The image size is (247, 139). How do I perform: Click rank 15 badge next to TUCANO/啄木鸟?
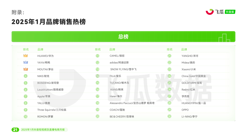pos(98,83)
